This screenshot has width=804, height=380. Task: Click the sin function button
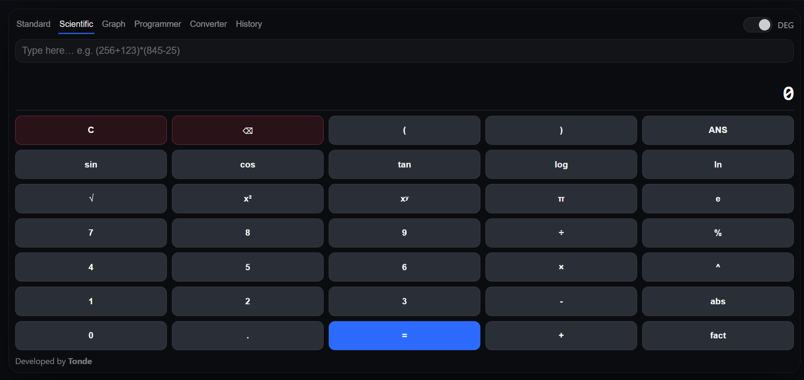click(x=91, y=165)
